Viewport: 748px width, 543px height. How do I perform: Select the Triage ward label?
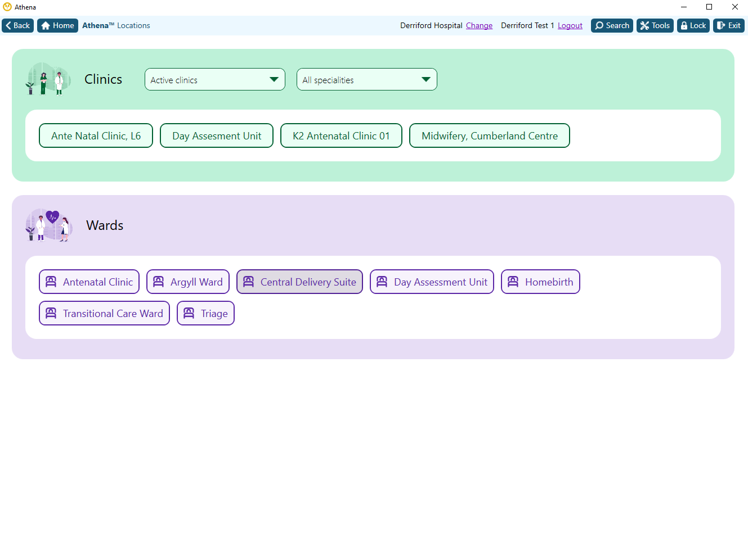point(214,314)
